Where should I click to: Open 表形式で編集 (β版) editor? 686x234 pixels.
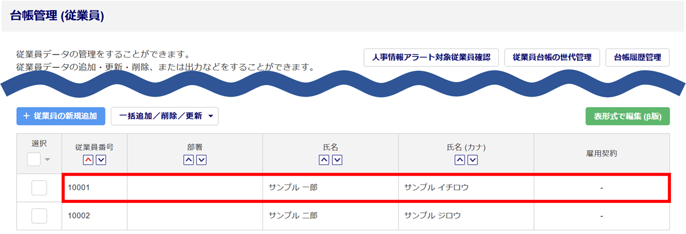point(628,116)
